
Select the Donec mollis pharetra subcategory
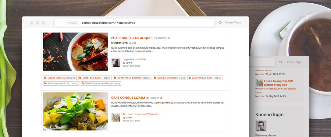[132, 78]
